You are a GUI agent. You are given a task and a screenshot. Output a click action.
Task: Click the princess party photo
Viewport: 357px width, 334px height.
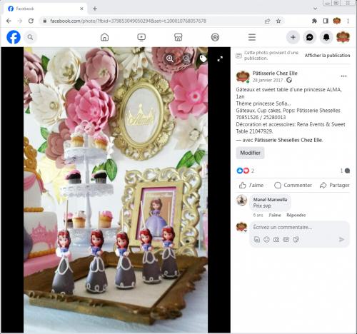(116, 190)
